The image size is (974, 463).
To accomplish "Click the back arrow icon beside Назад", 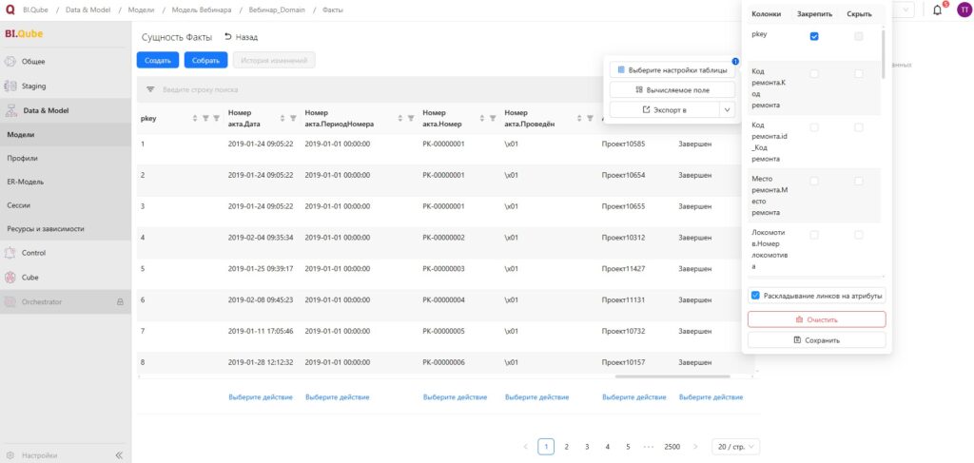I will click(x=228, y=37).
